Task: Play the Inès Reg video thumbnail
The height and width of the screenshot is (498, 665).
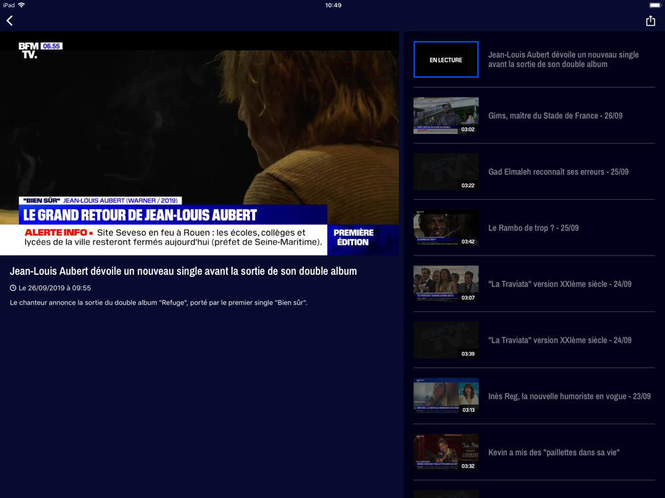Action: pyautogui.click(x=446, y=396)
